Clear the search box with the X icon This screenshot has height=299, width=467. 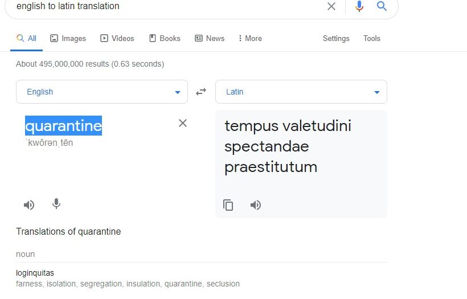tap(331, 6)
